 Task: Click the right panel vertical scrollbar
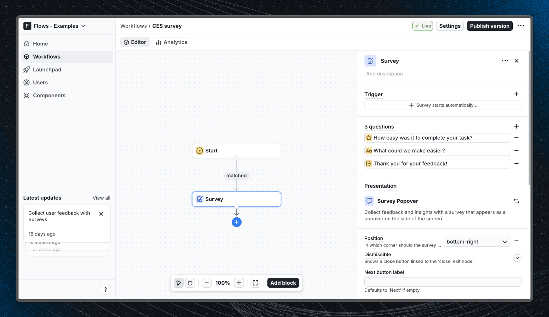tap(529, 118)
